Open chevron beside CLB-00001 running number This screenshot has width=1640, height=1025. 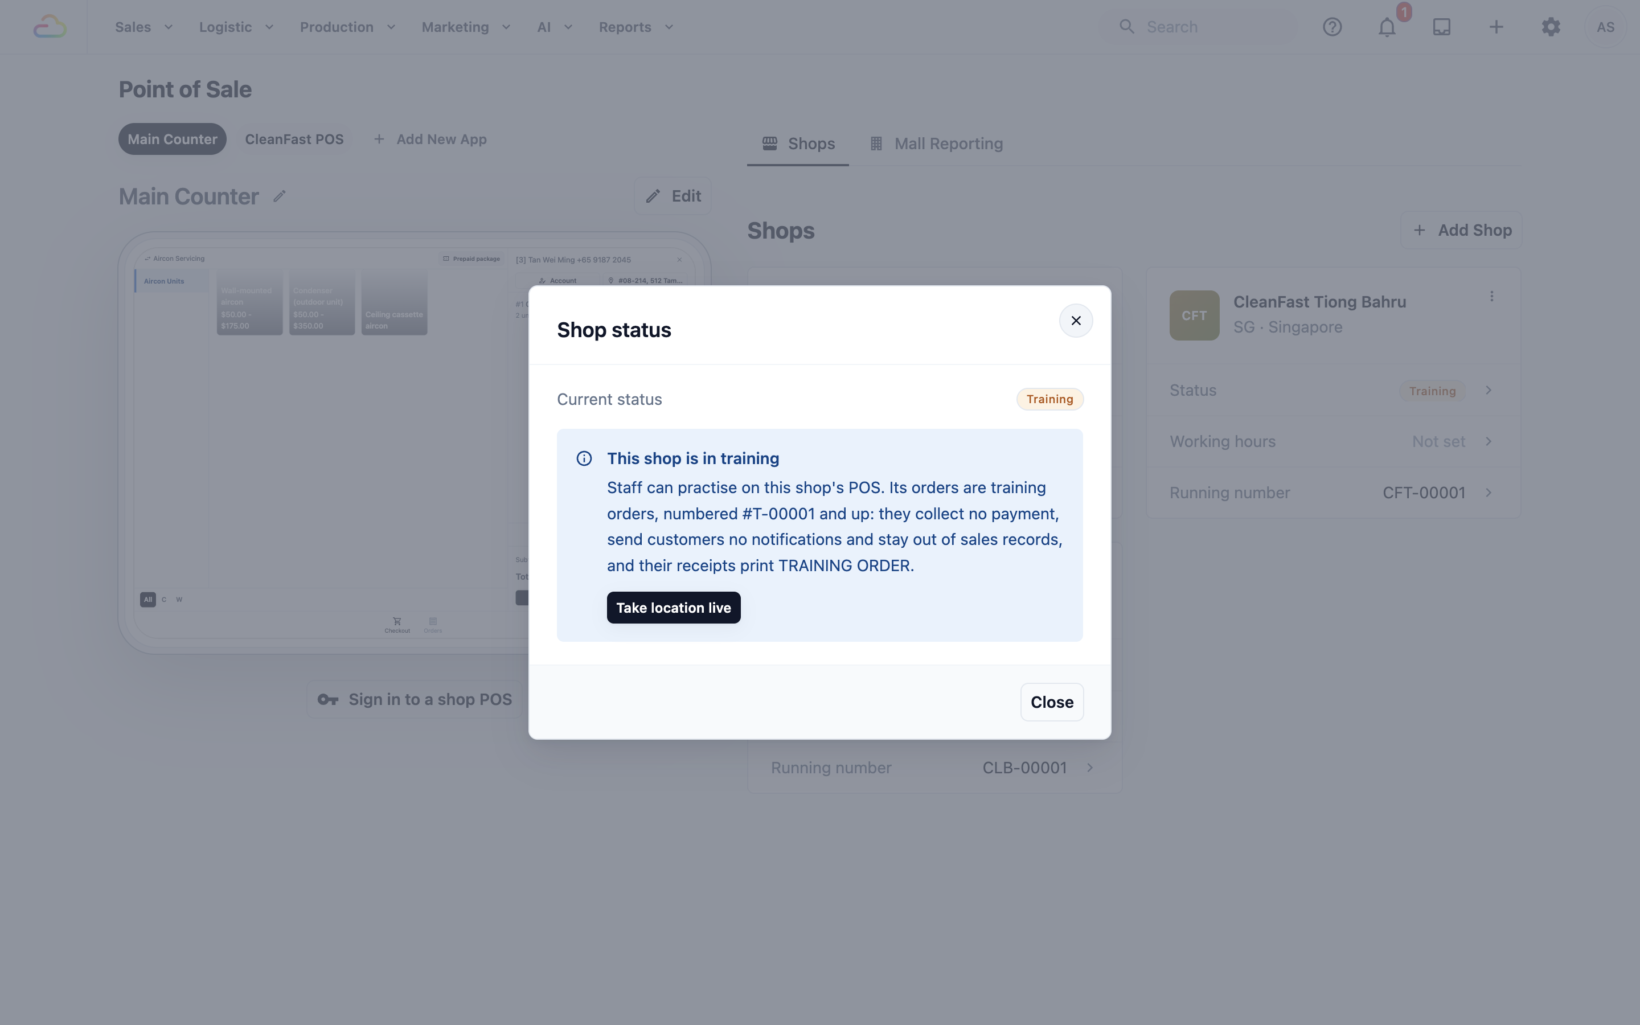pyautogui.click(x=1090, y=768)
